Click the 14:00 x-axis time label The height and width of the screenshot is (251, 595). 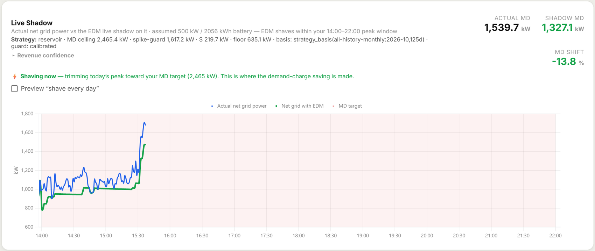point(42,236)
